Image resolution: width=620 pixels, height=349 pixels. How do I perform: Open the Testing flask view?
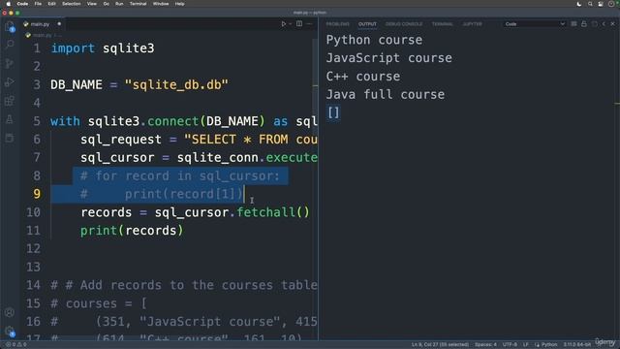(x=10, y=119)
